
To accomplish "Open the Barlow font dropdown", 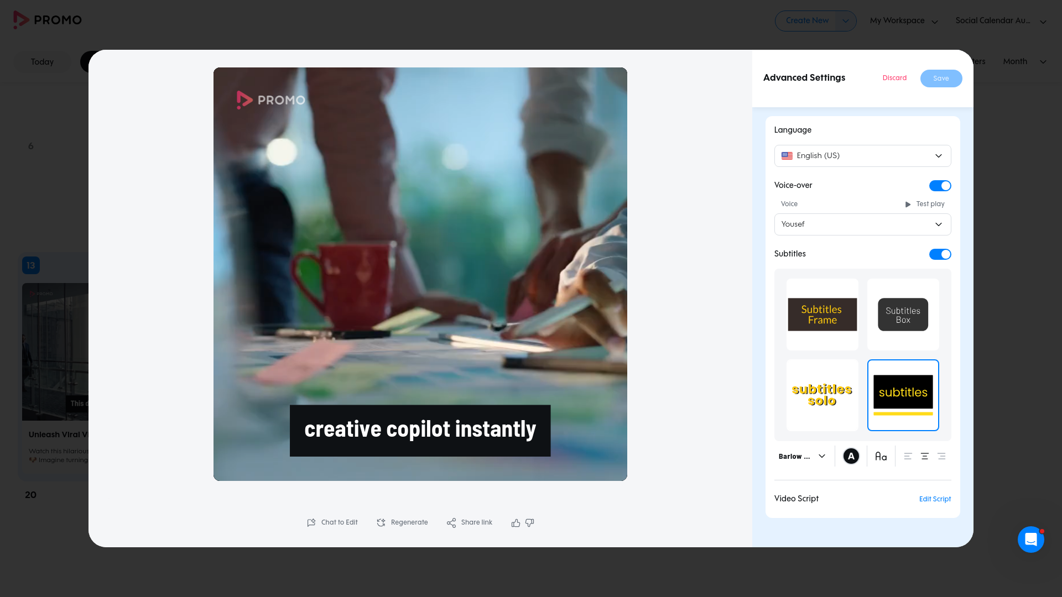I will [x=802, y=457].
